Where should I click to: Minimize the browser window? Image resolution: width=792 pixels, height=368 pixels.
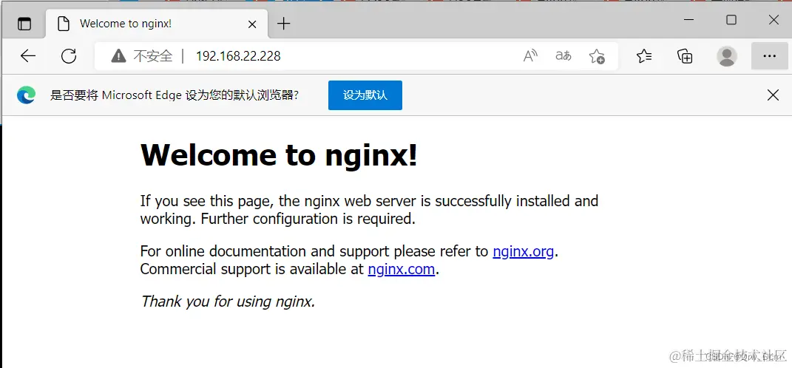click(689, 20)
